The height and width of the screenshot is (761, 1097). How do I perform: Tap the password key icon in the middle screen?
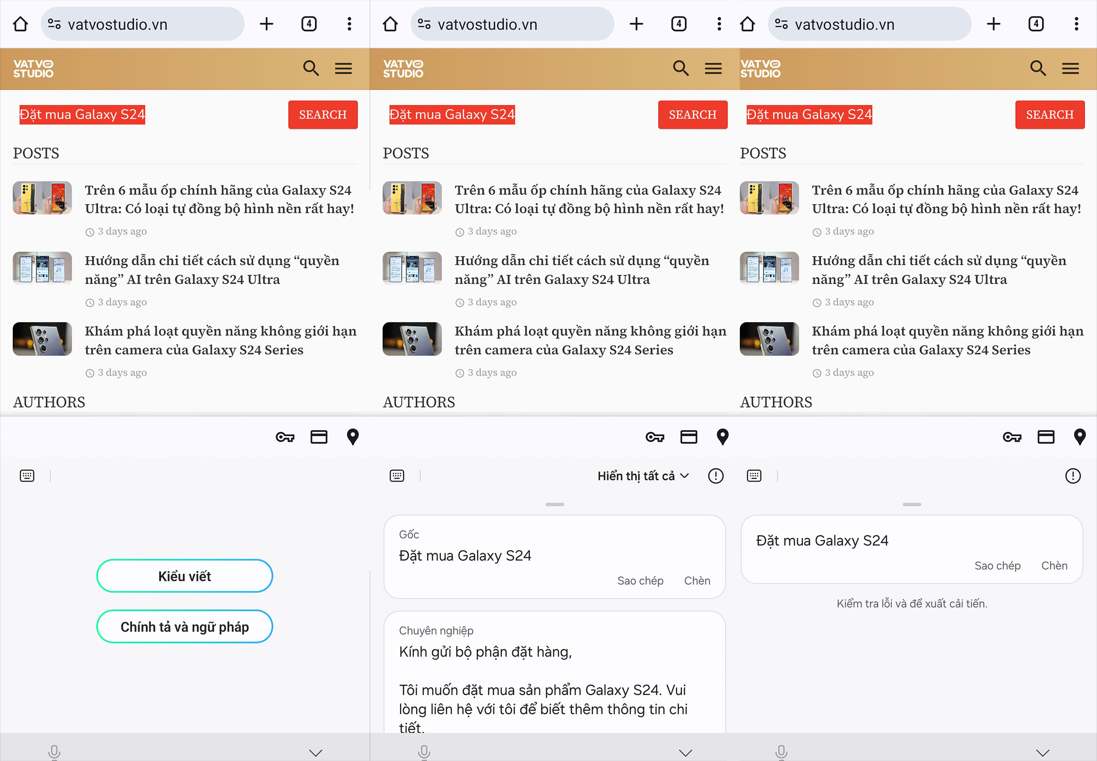(655, 437)
